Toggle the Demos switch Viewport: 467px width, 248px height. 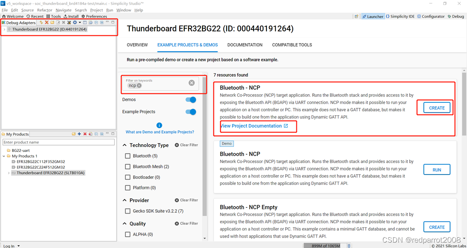(x=191, y=100)
